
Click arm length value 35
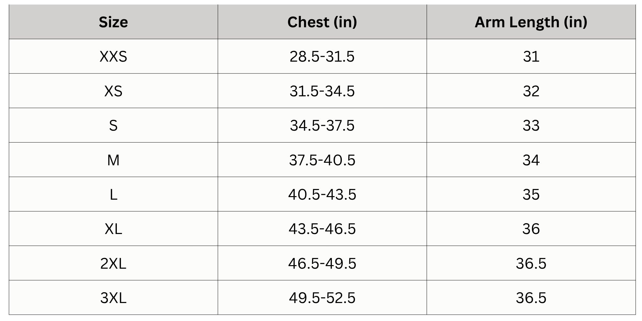531,195
